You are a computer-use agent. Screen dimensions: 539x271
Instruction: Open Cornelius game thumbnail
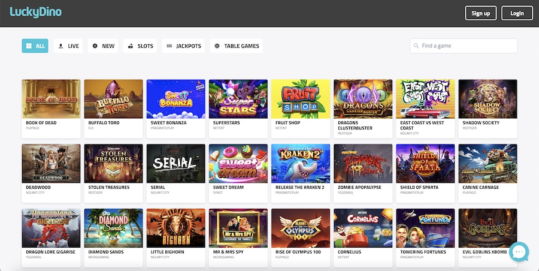click(363, 228)
